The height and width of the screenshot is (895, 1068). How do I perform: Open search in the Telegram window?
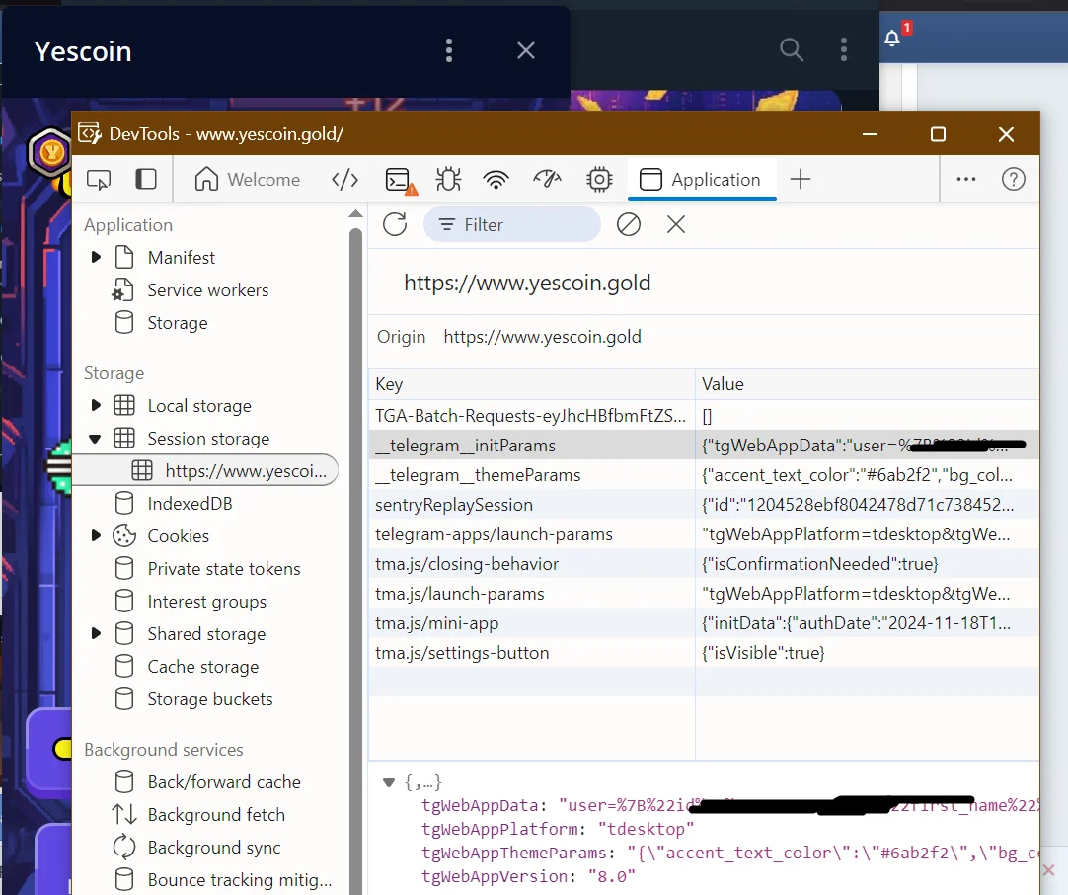point(792,49)
